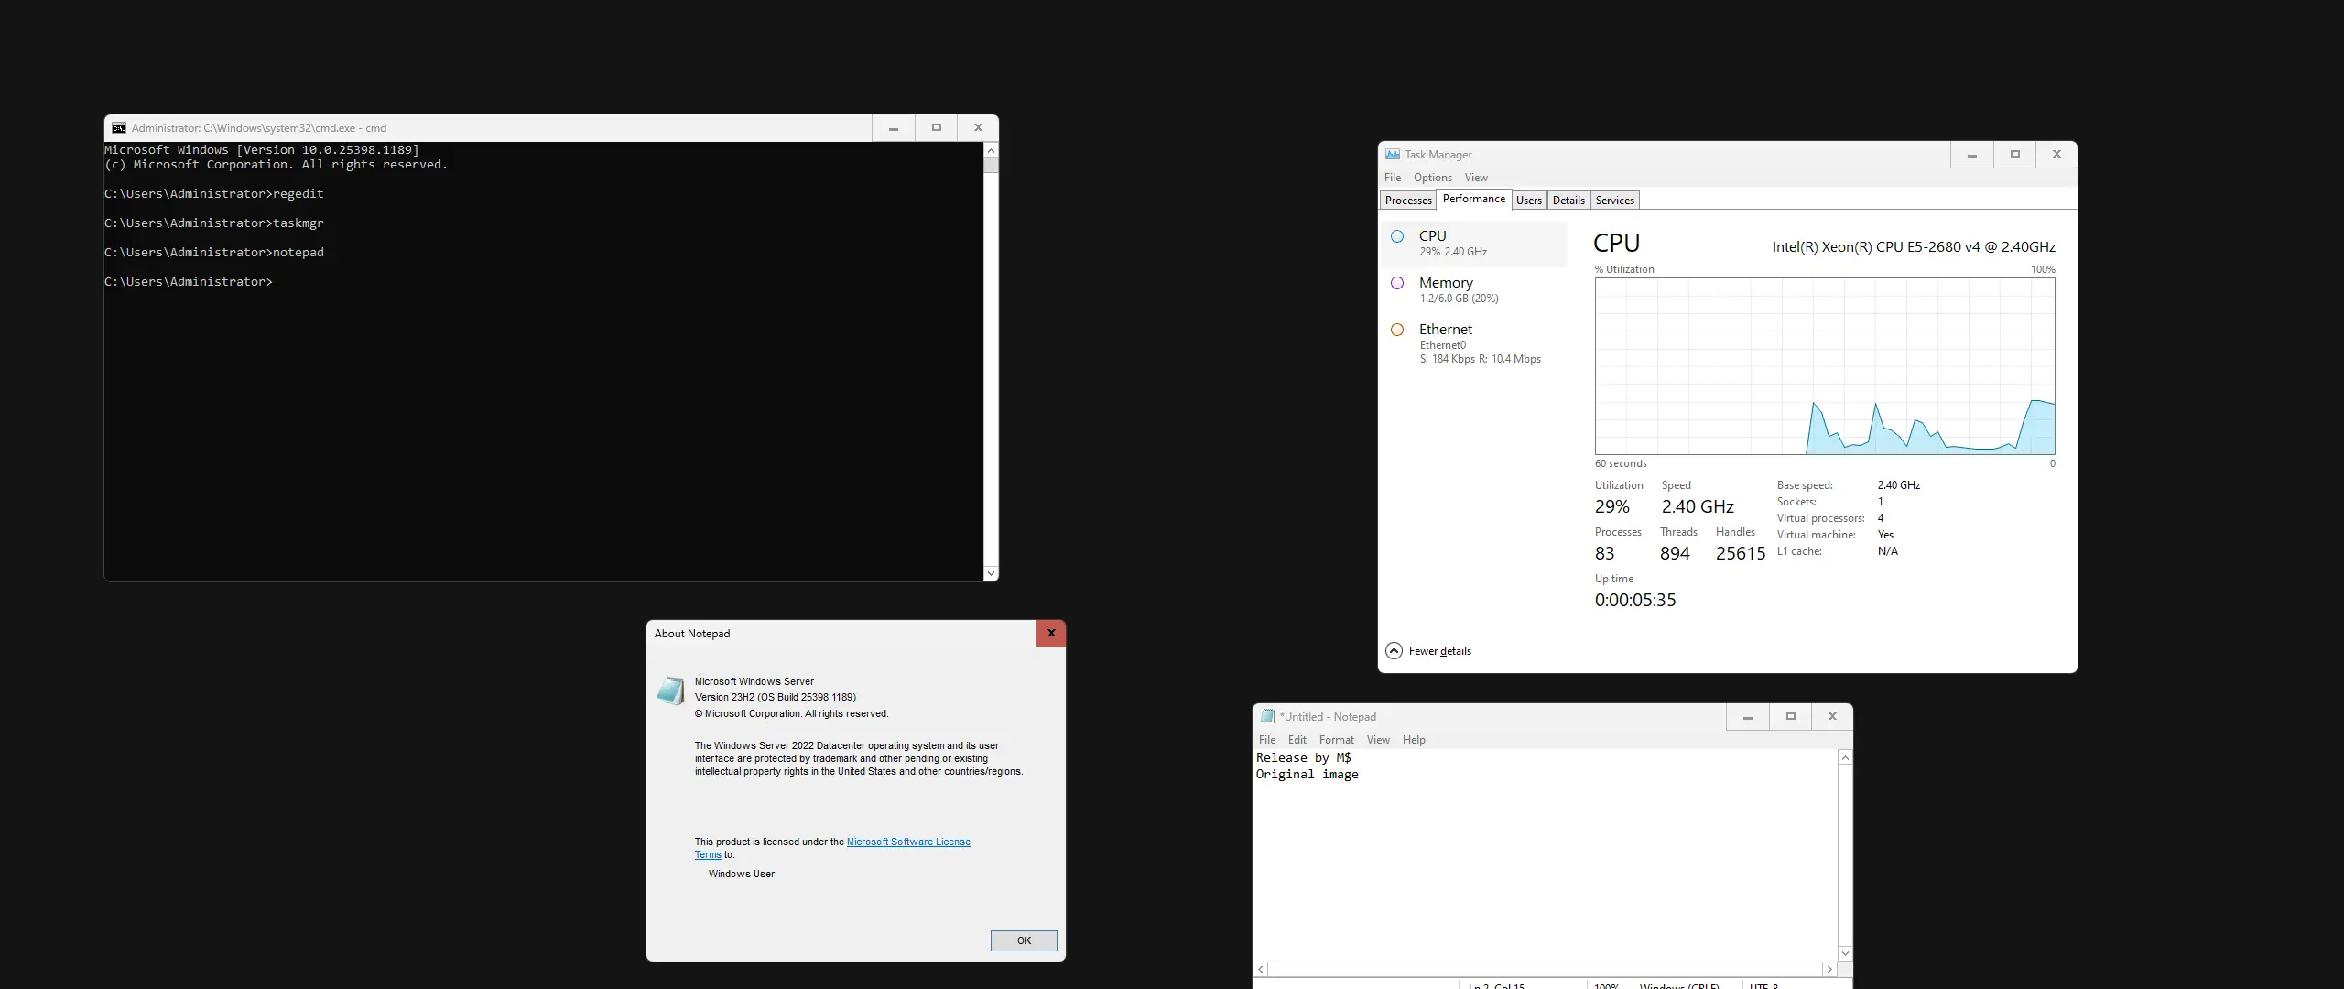The image size is (2344, 989).
Task: Click the Notepad title bar icon
Action: tap(1267, 717)
